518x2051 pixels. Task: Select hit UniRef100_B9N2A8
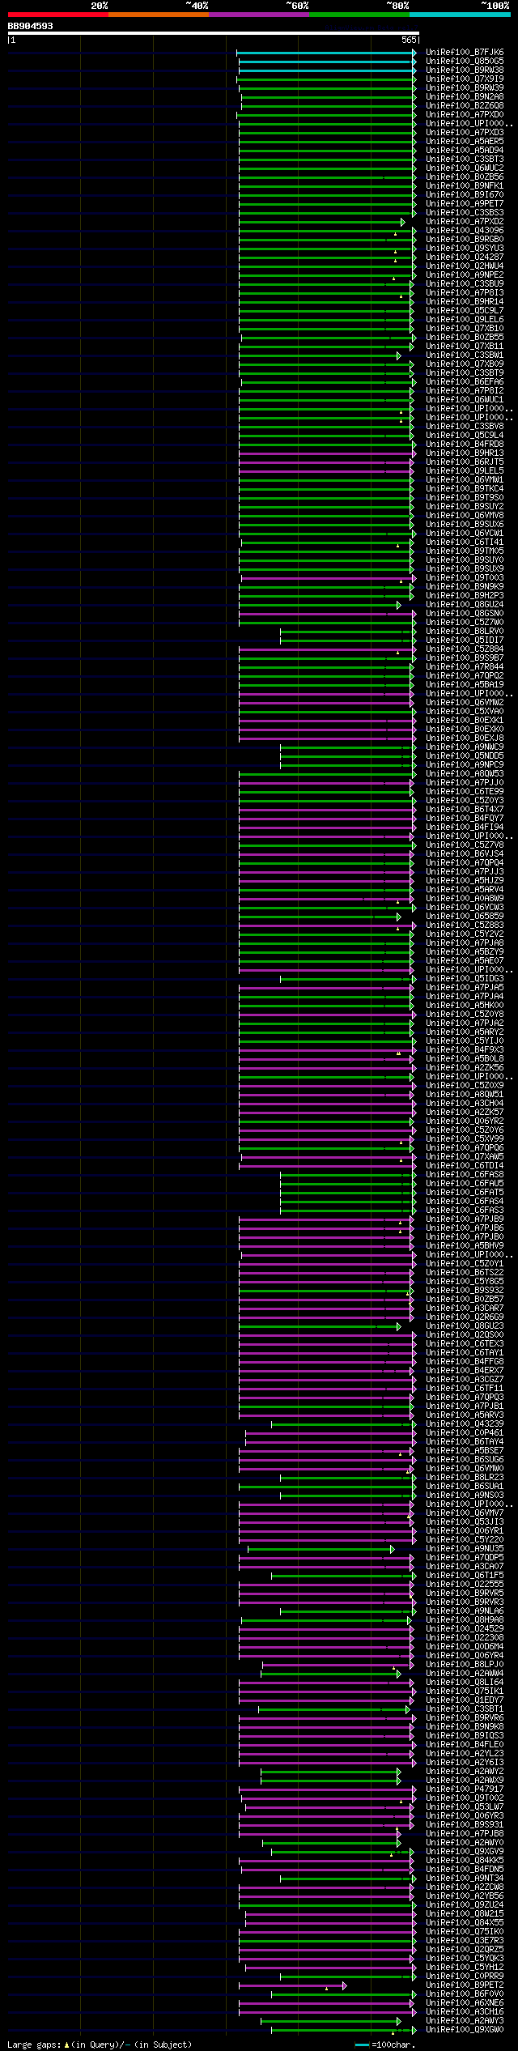[x=465, y=97]
